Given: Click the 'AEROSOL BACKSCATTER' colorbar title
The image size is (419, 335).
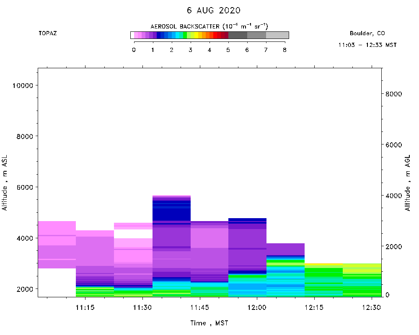Looking at the screenshot, I should (x=209, y=26).
